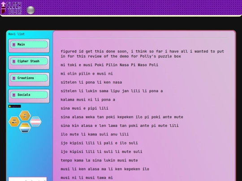Click the grey sphere button in header
Image resolution: width=242 pixels, height=181 pixels.
coord(30,10)
